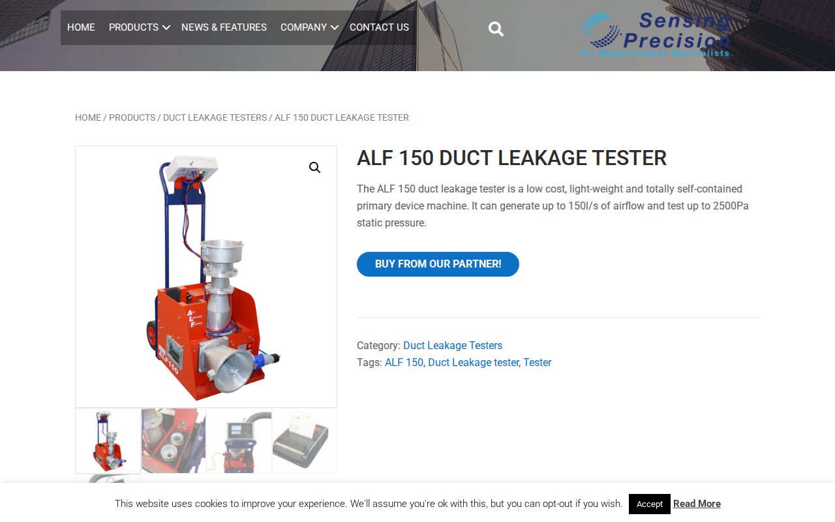The width and height of the screenshot is (835, 522).
Task: Select the first ALF 150 trolley thumbnail
Action: click(108, 441)
